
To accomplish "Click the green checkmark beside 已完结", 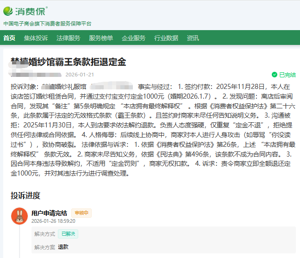I will click(275, 75).
